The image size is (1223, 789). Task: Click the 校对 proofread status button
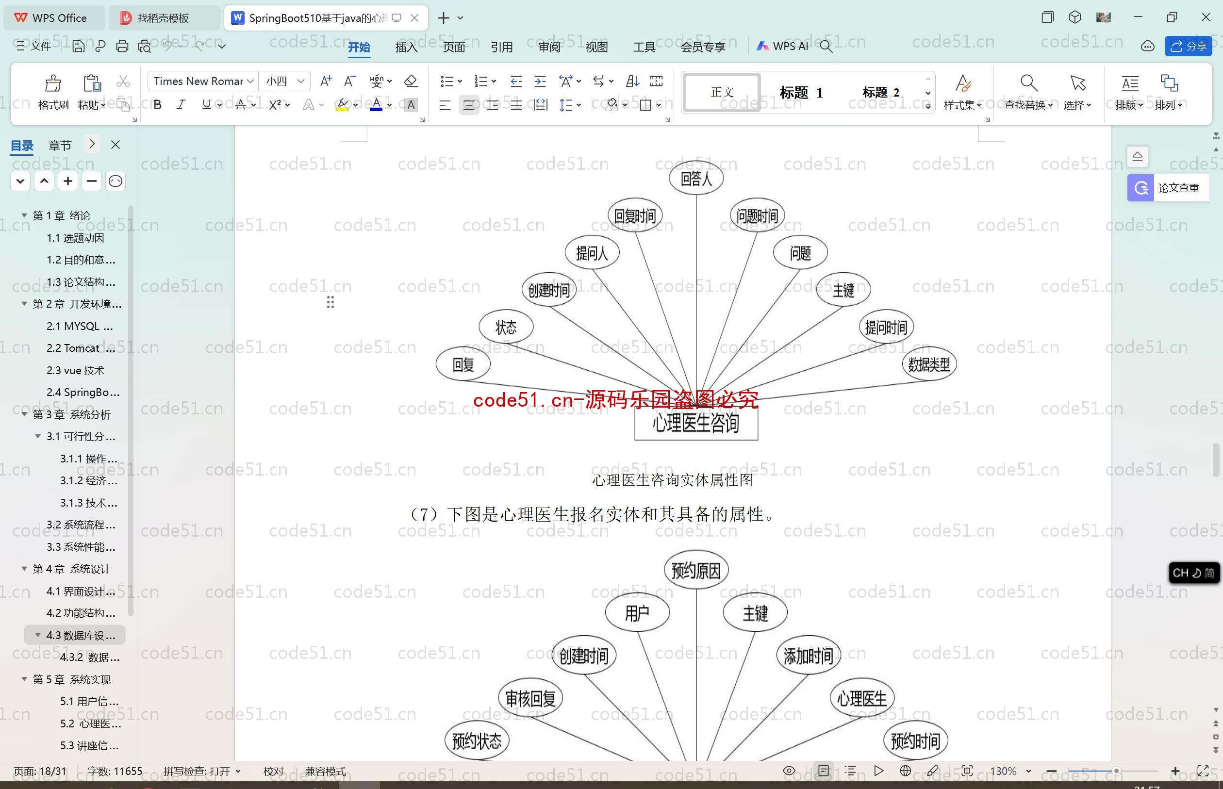(273, 771)
